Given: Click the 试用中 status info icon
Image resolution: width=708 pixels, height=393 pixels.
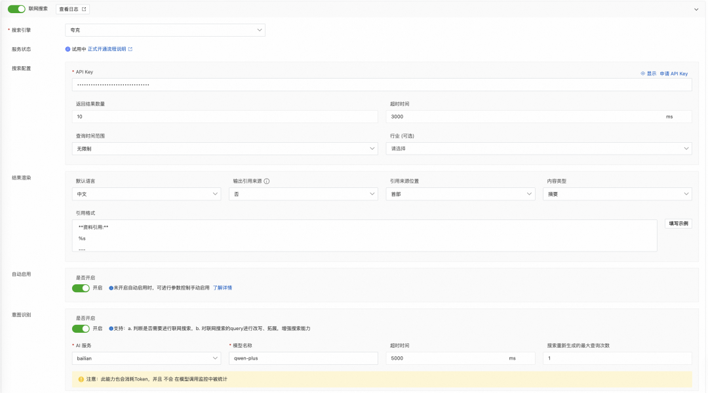Looking at the screenshot, I should (x=68, y=49).
